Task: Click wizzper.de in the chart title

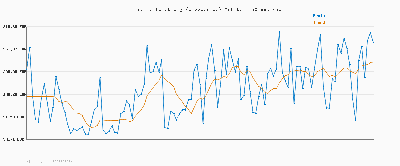Action: click(x=203, y=9)
